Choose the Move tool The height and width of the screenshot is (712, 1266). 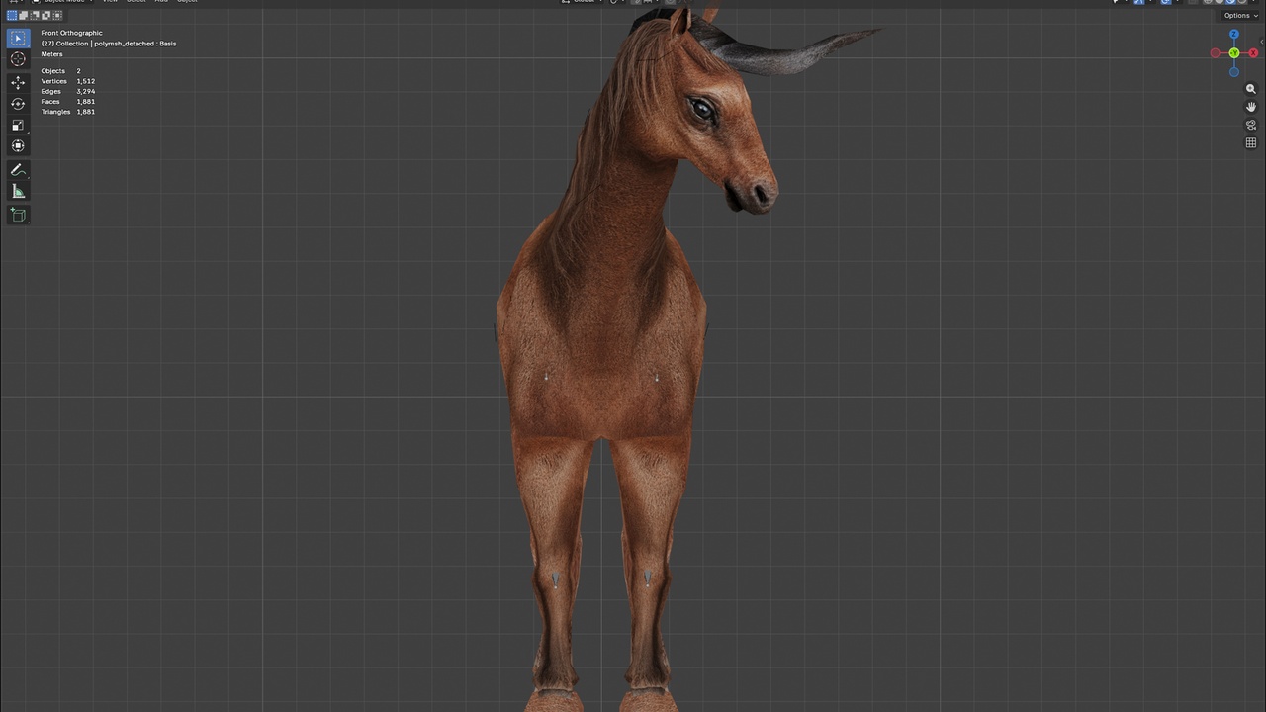(18, 83)
